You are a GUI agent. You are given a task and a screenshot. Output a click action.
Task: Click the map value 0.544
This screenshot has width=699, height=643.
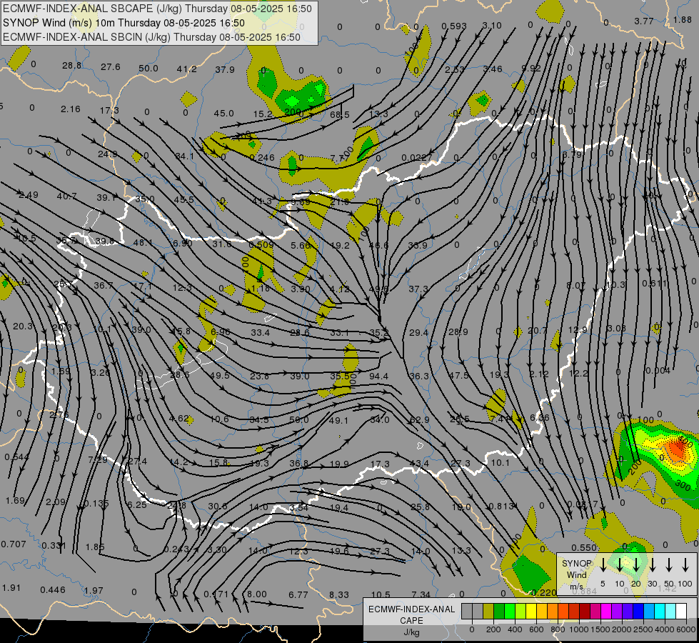click(x=17, y=457)
